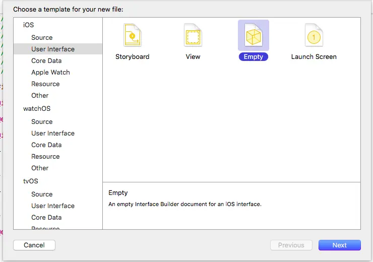Image resolution: width=373 pixels, height=262 pixels.
Task: Choose the View template icon
Action: click(193, 35)
